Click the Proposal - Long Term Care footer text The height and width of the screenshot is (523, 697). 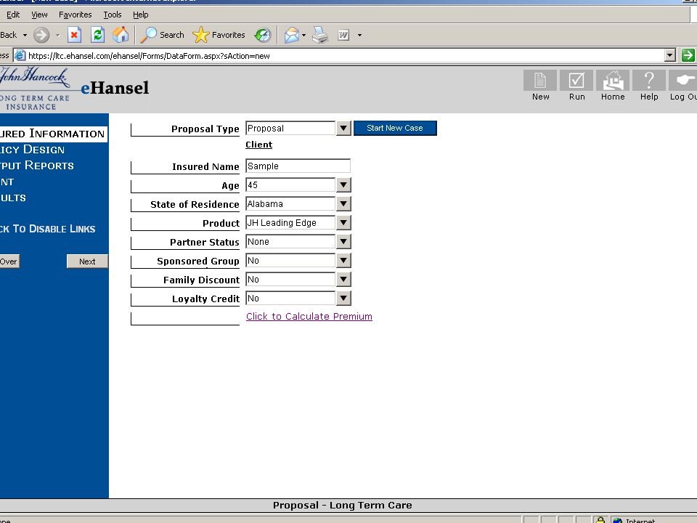pos(342,506)
